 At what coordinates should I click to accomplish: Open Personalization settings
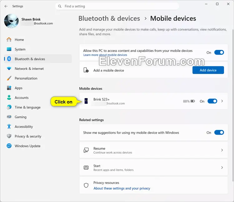[x=38, y=78]
